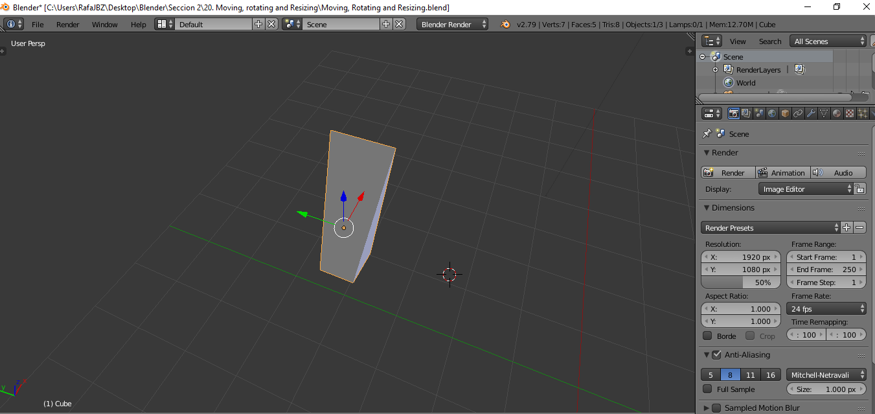875x414 pixels.
Task: Select the Object properties cube icon
Action: (x=784, y=113)
